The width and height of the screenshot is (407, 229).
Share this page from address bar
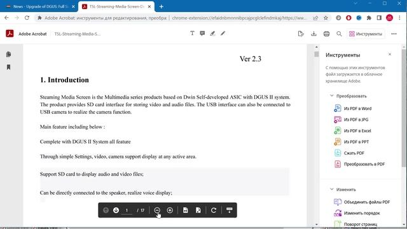[x=315, y=18]
